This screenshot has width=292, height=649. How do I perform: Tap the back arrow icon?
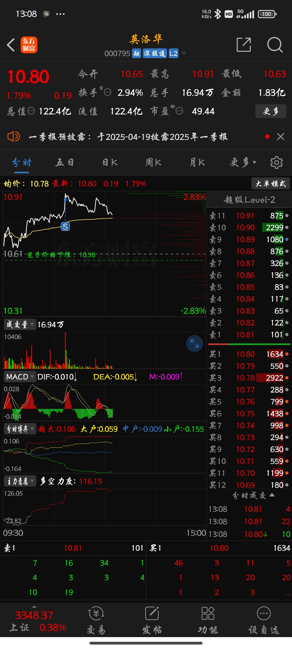[11, 45]
